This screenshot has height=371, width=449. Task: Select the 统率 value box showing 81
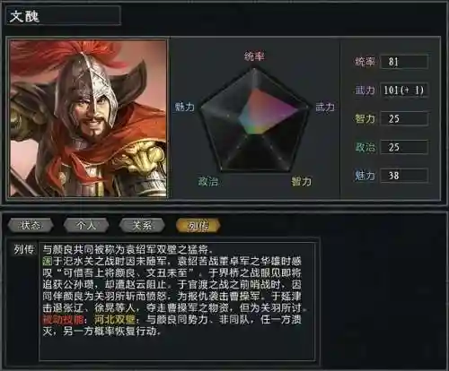tap(404, 62)
